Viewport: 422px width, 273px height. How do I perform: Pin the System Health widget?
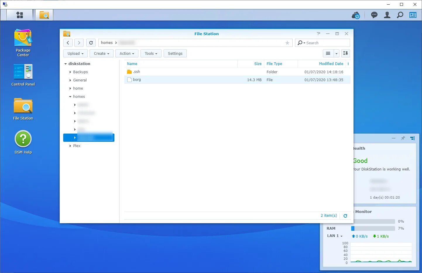[403, 138]
